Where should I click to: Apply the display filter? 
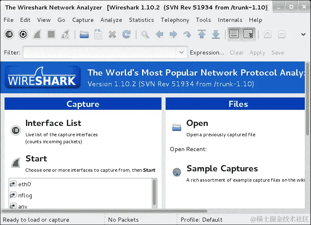[257, 53]
